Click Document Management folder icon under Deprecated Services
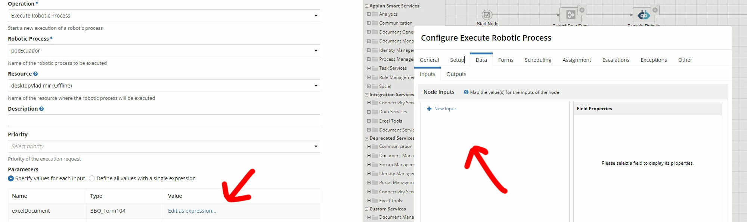 pyautogui.click(x=375, y=155)
